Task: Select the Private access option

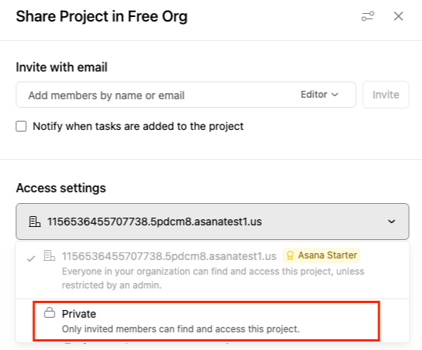Action: 206,322
